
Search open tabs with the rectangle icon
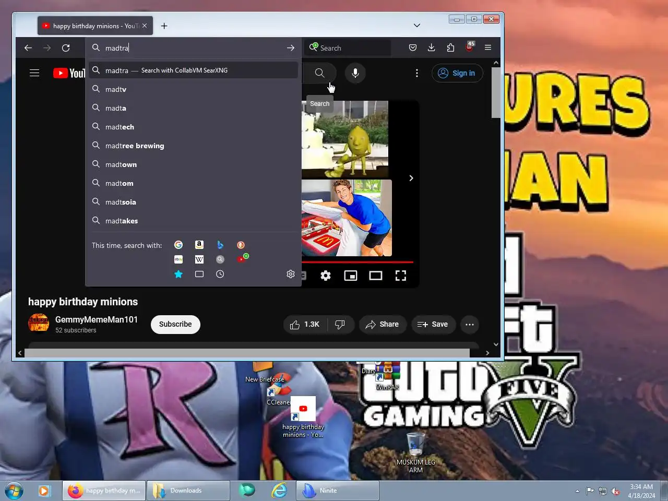point(199,274)
